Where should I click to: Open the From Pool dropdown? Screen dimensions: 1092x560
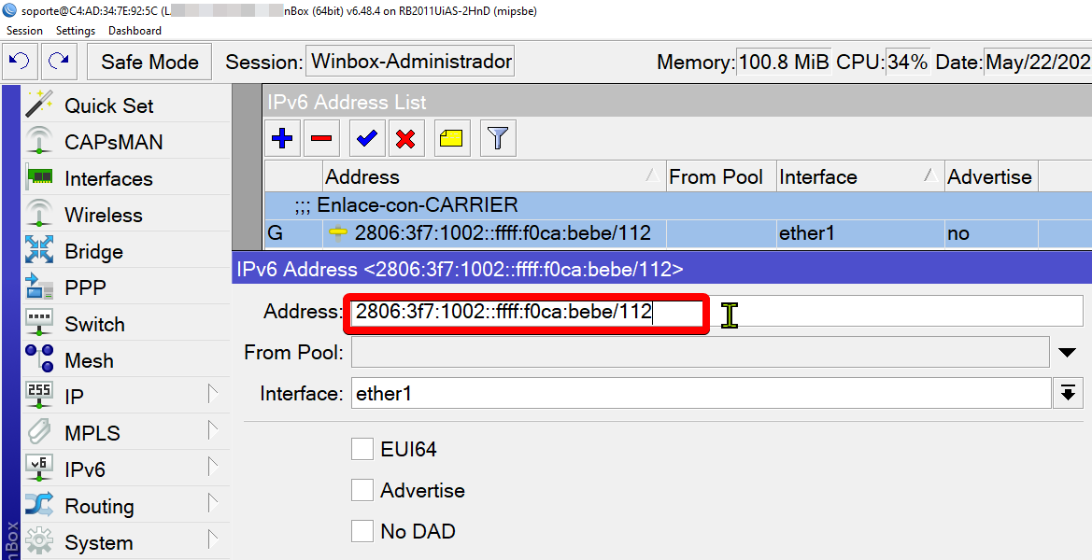1066,352
